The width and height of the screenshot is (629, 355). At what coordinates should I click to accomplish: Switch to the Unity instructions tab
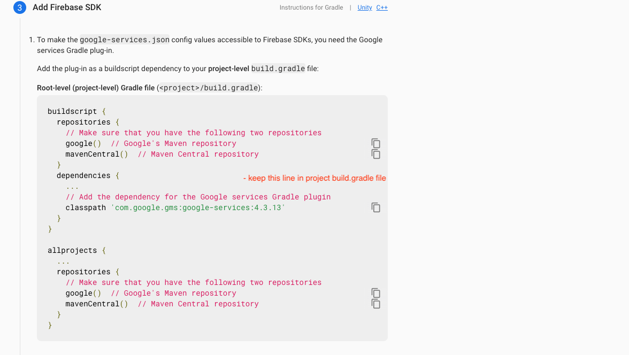(x=364, y=7)
